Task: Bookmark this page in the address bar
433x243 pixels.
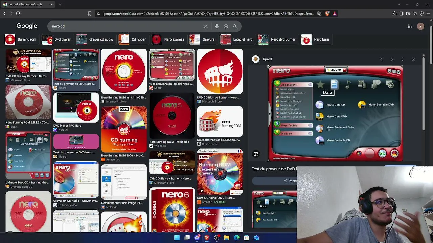Action: coord(89,13)
